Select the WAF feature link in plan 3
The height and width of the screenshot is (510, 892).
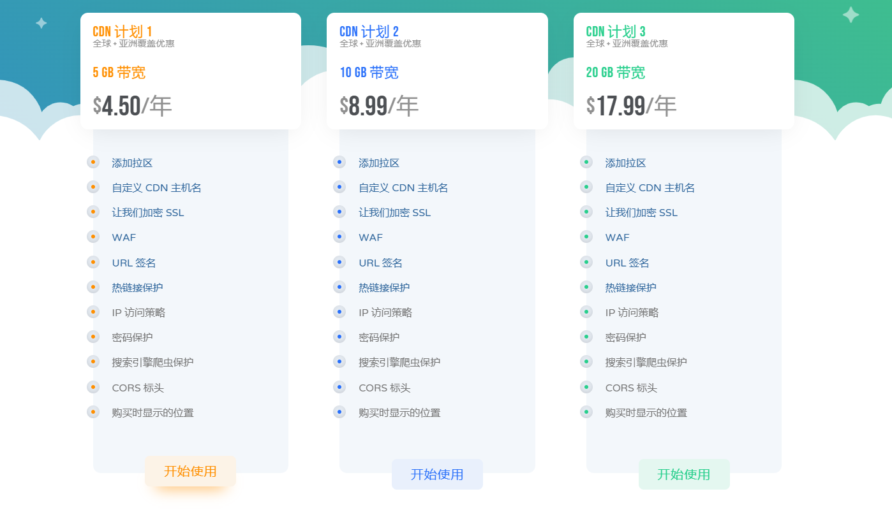tap(617, 238)
